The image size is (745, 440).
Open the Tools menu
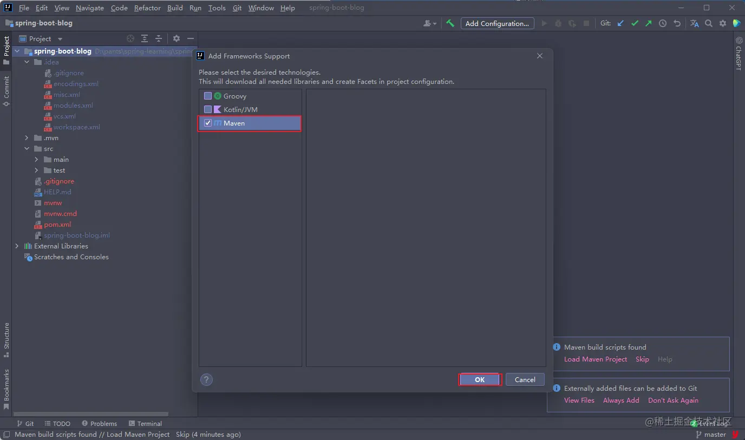click(217, 8)
